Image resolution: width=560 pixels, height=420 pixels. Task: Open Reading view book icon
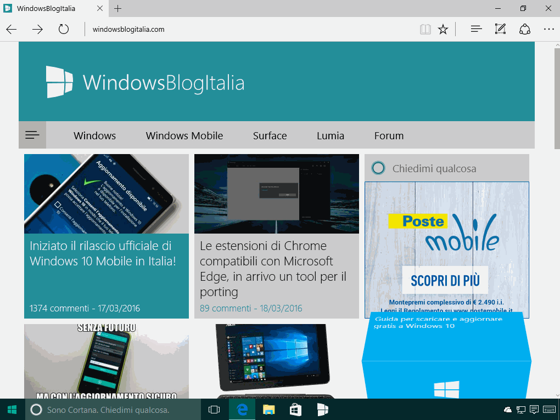pyautogui.click(x=425, y=29)
